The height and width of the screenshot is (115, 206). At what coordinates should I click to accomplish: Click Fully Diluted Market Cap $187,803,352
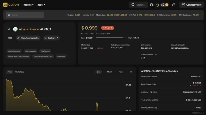(117, 48)
